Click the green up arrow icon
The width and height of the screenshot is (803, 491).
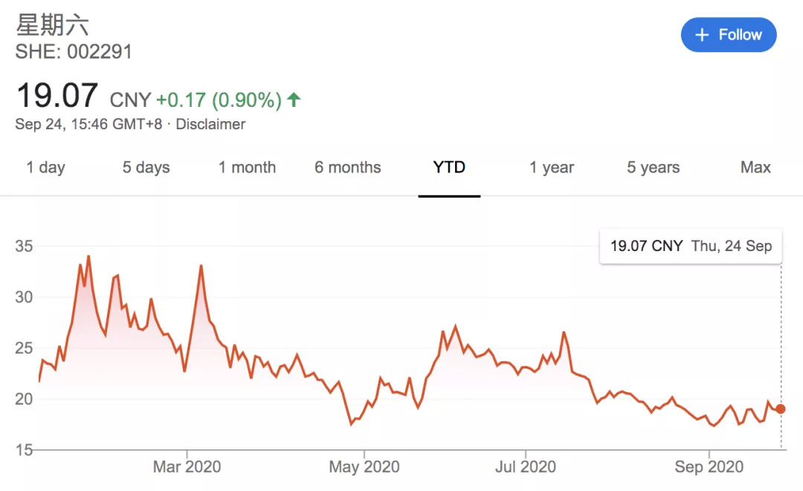[294, 100]
